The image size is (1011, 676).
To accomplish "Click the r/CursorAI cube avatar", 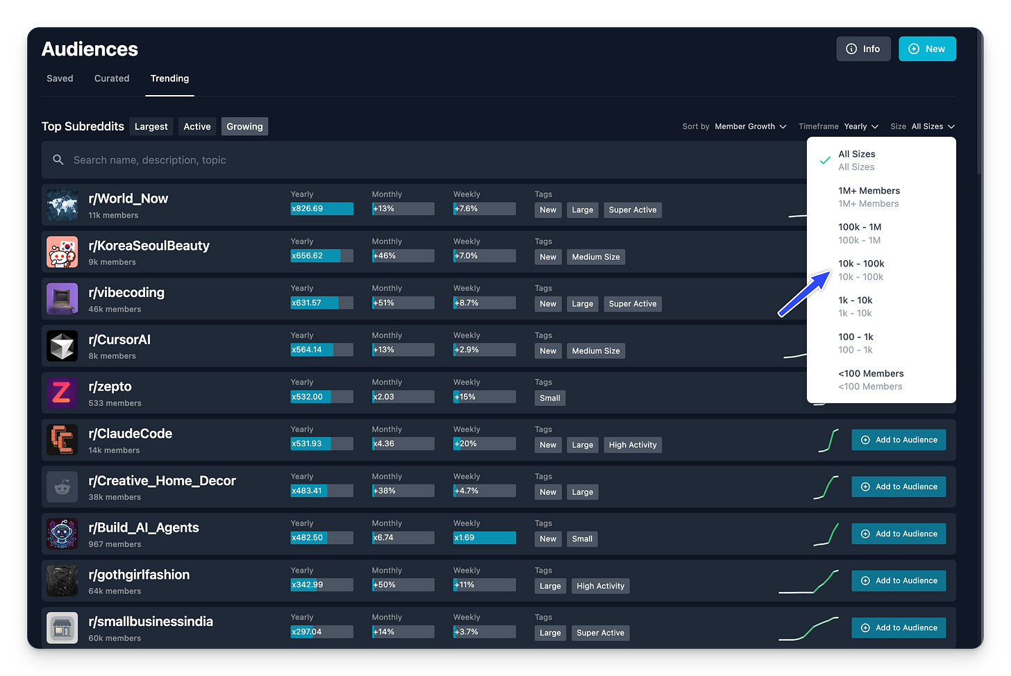I will click(62, 346).
